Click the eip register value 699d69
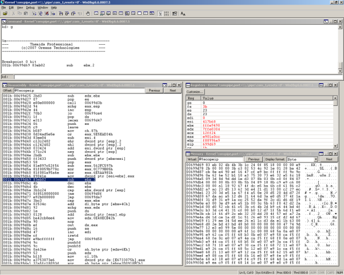 point(209,144)
